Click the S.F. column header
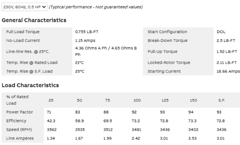 click(x=222, y=100)
